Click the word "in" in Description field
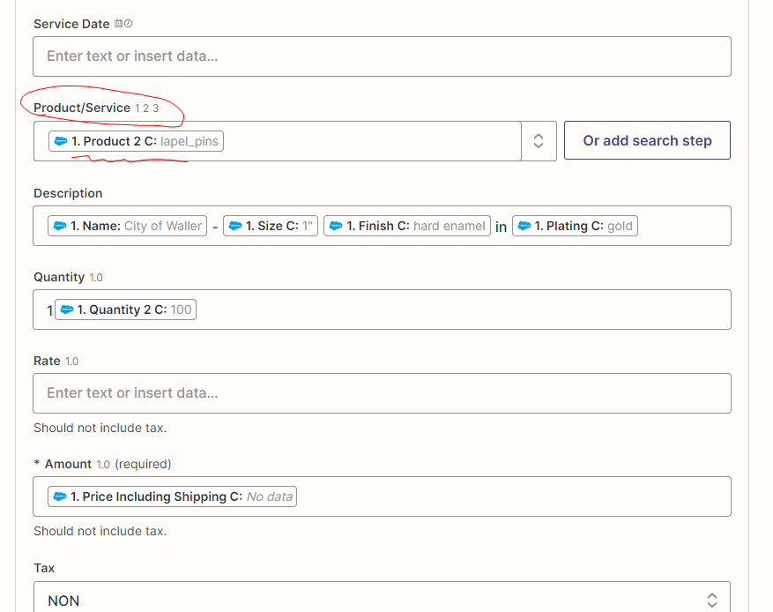This screenshot has width=773, height=612. pos(501,227)
